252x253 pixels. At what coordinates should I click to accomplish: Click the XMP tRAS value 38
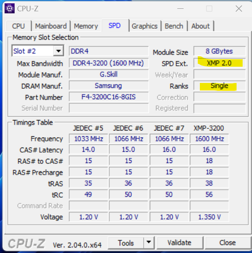(x=209, y=183)
